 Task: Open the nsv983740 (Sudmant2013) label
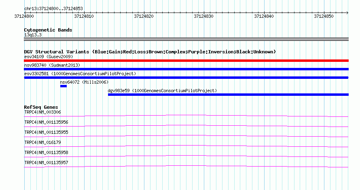click(52, 65)
